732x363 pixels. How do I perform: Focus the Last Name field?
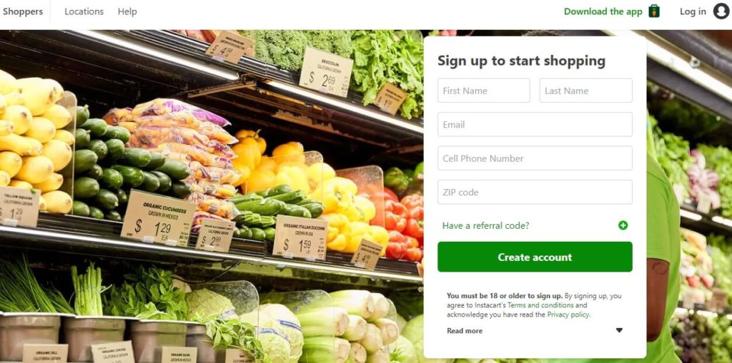tap(586, 91)
